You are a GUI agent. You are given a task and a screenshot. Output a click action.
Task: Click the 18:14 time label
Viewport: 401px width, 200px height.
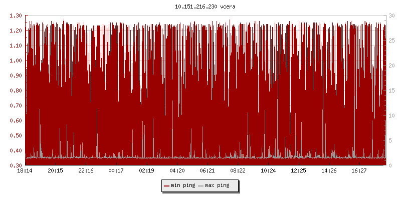(25, 171)
